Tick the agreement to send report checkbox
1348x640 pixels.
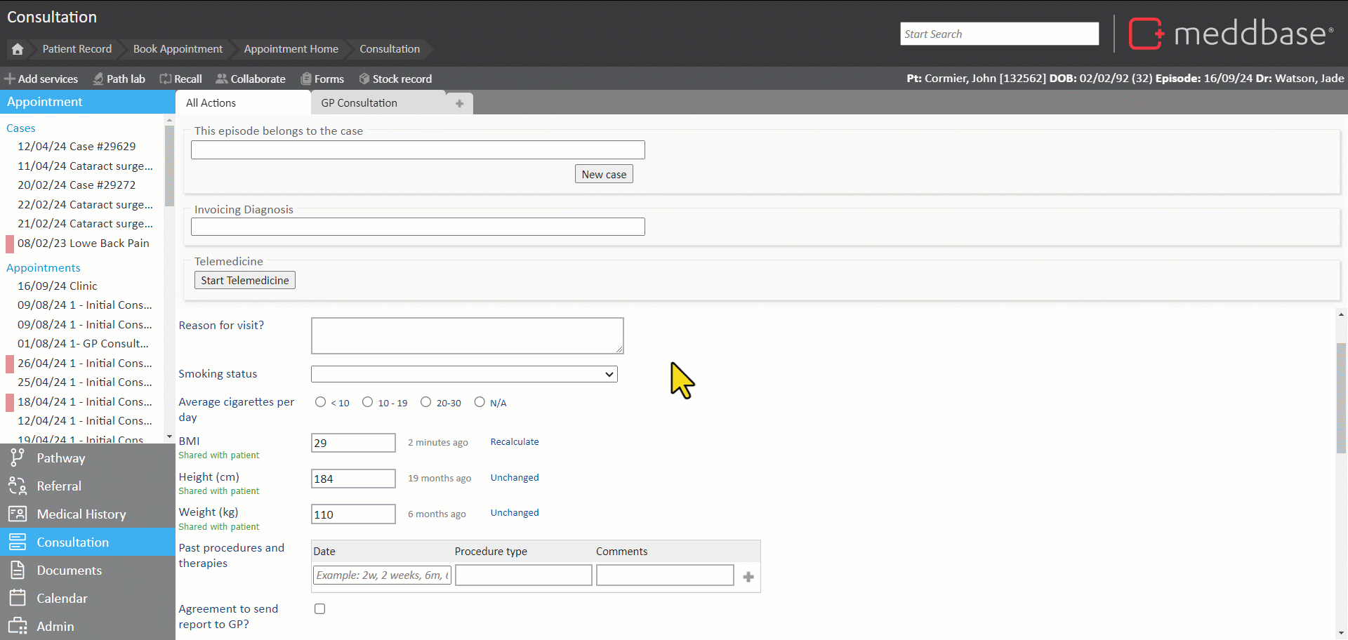pos(320,609)
